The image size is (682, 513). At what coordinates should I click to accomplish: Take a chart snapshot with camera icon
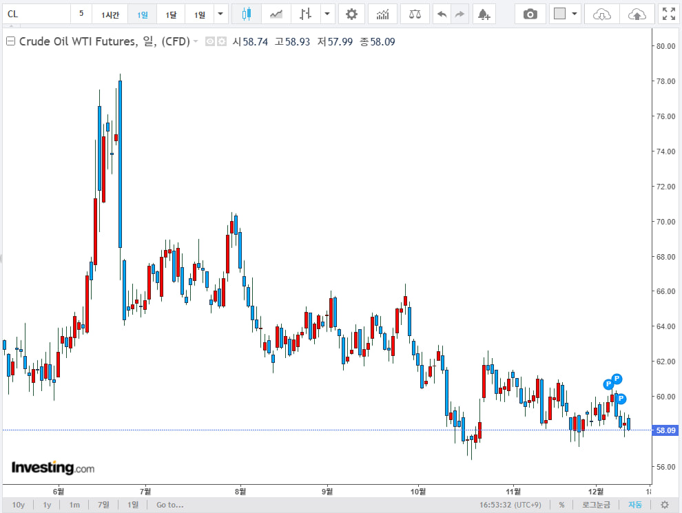pyautogui.click(x=530, y=14)
